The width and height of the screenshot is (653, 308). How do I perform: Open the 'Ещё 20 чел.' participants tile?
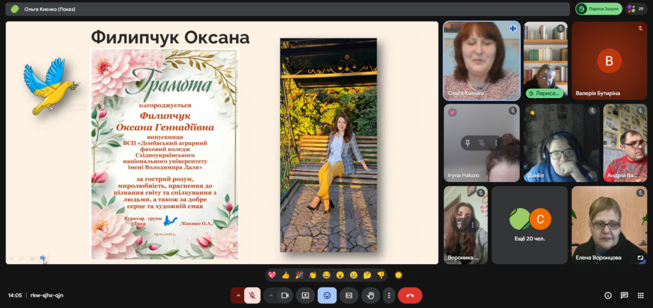(x=529, y=225)
